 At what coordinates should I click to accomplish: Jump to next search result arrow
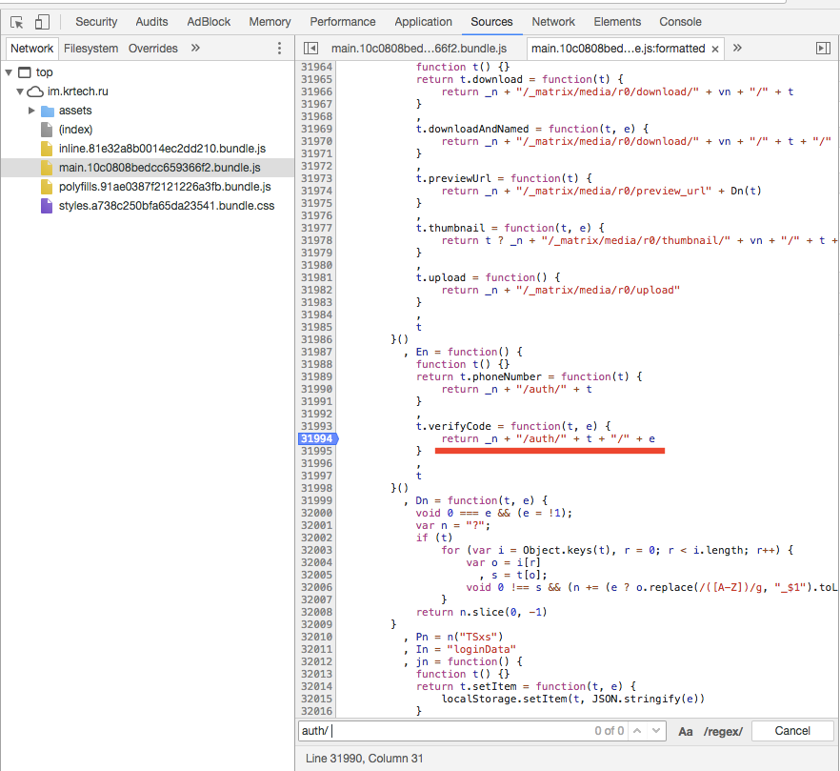656,731
